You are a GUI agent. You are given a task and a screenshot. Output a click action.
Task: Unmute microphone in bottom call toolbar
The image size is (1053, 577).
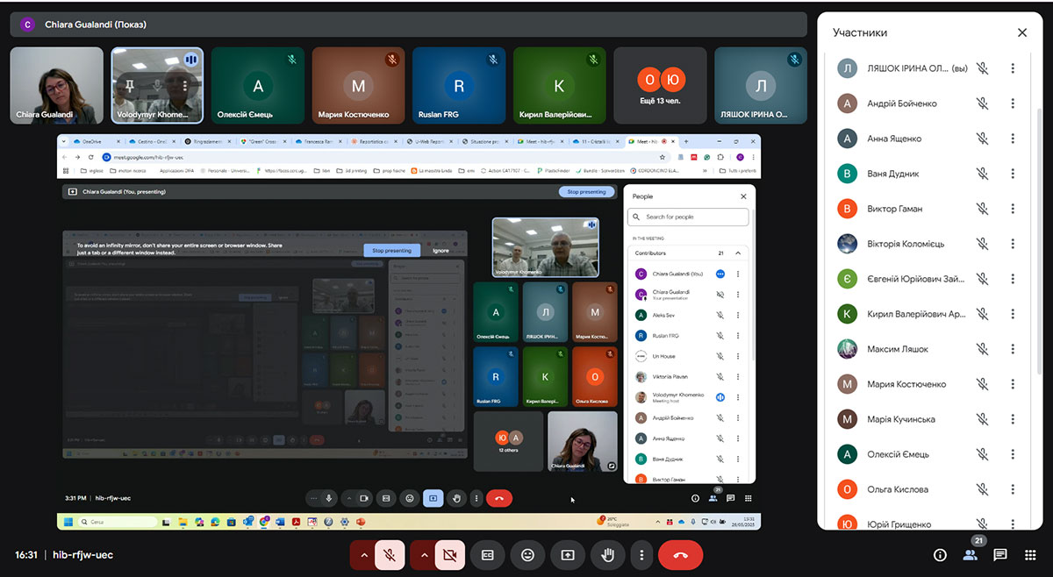pos(390,555)
